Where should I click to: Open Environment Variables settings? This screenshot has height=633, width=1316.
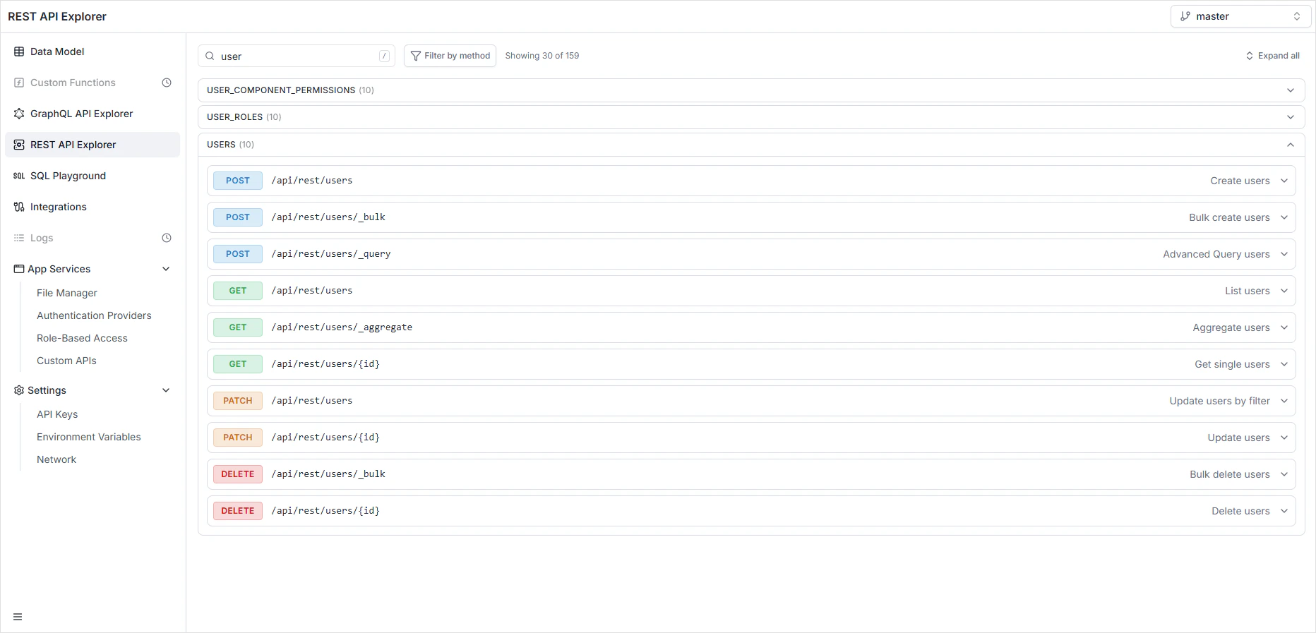[89, 437]
